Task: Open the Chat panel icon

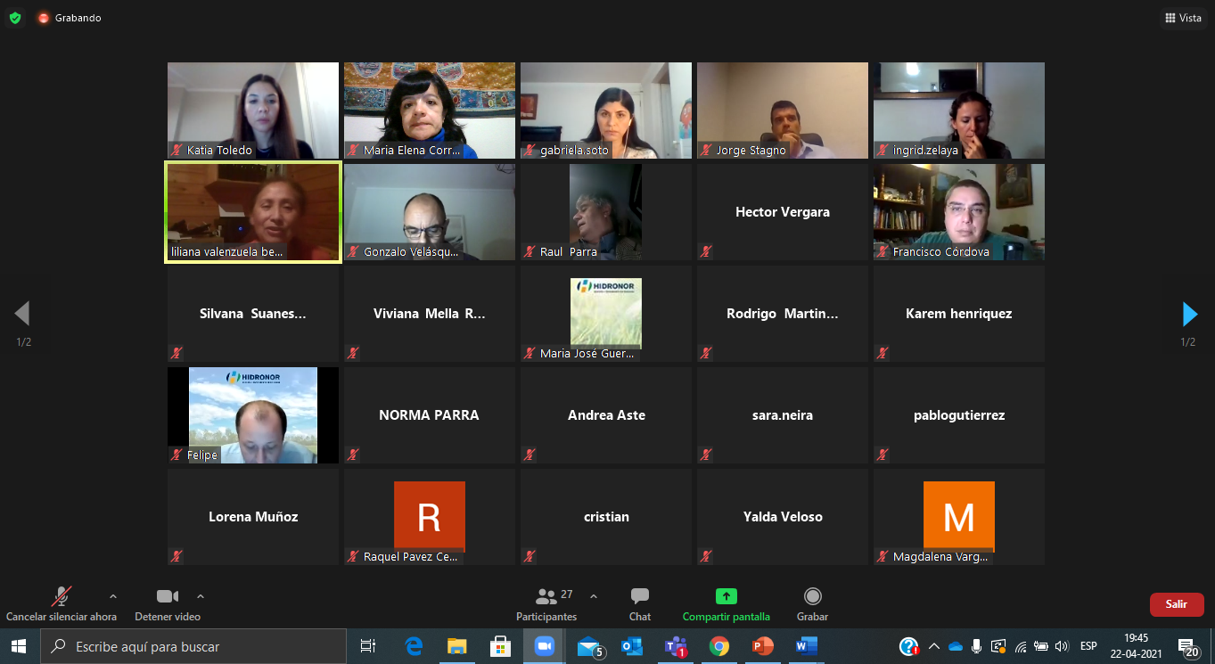Action: tap(639, 596)
